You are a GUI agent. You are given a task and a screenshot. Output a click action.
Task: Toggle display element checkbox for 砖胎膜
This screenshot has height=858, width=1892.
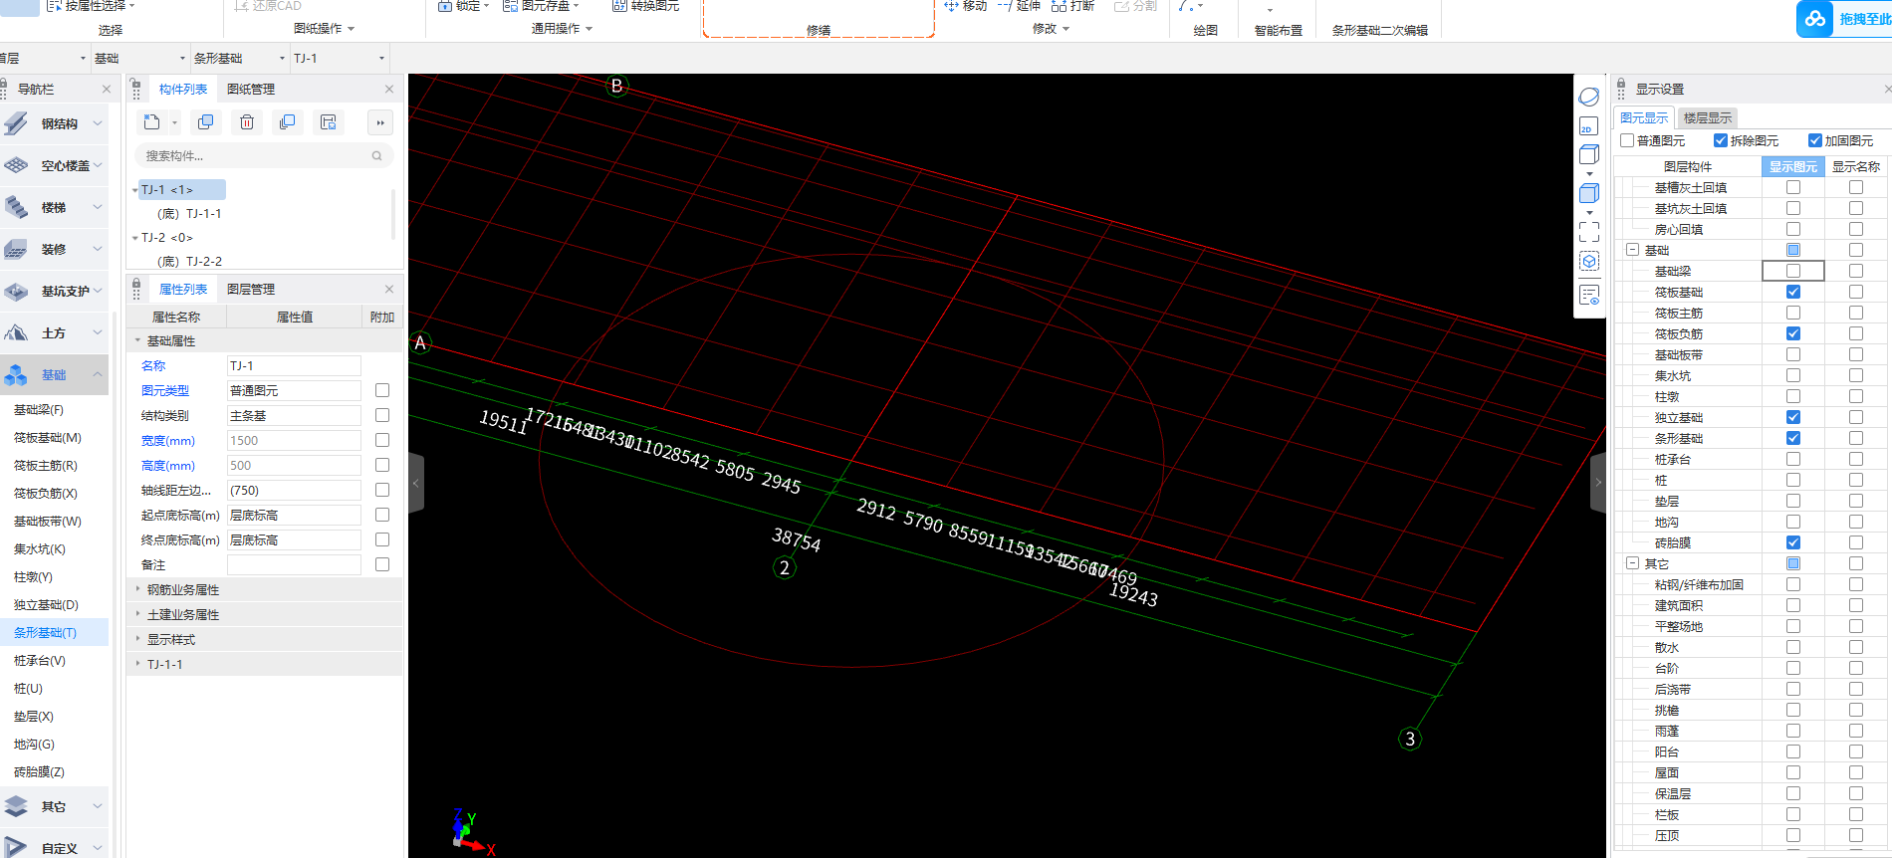(1793, 542)
